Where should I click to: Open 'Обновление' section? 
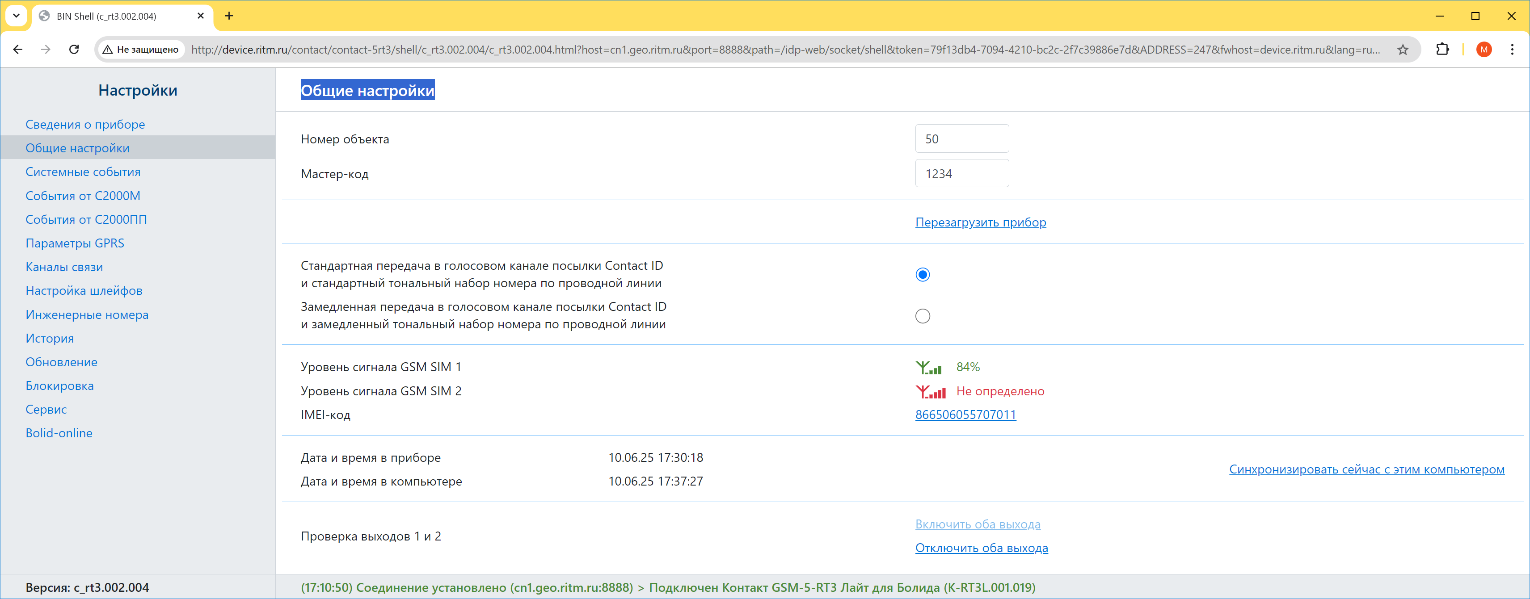(61, 362)
